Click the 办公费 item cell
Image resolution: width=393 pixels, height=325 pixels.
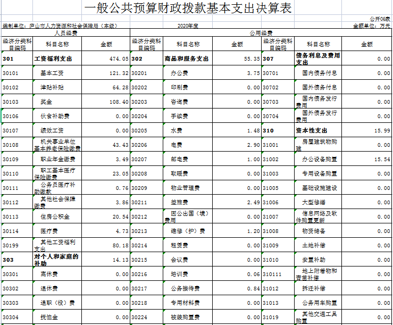pos(187,73)
